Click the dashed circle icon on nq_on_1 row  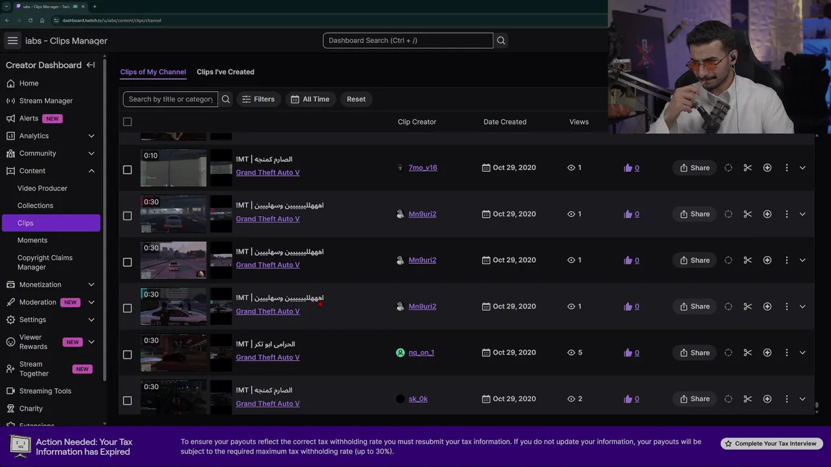[728, 353]
